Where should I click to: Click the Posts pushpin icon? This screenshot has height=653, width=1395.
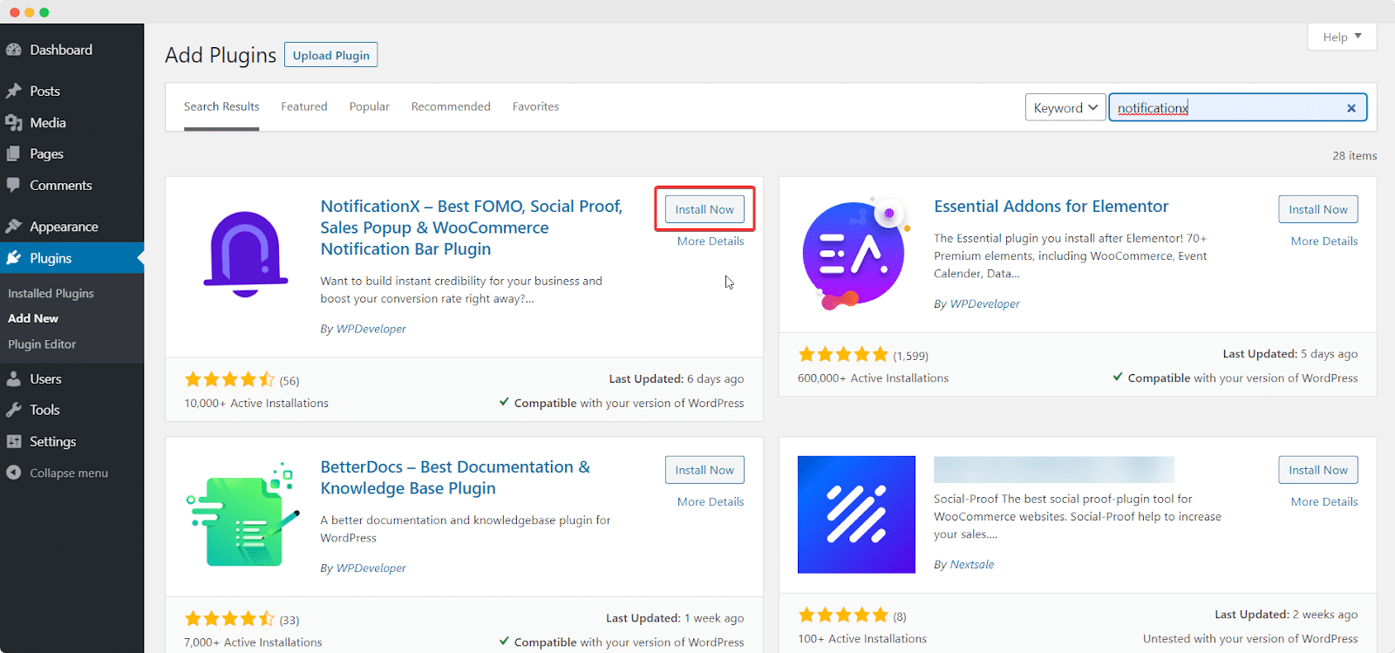click(14, 91)
